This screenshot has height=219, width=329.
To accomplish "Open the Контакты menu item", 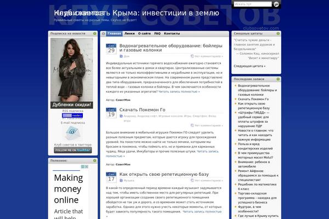I will click(172, 33).
